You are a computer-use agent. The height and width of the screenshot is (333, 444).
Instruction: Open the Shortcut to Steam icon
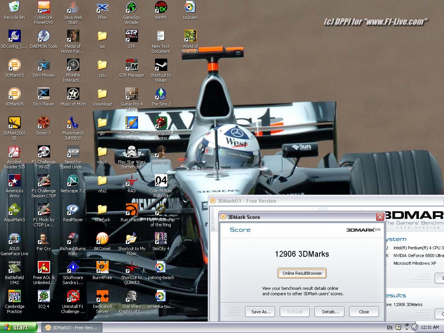coord(161,65)
